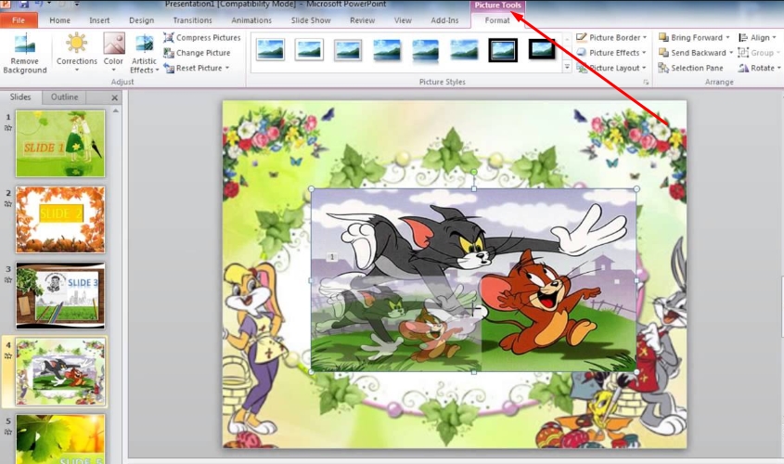Switch to the Transitions tab

192,20
